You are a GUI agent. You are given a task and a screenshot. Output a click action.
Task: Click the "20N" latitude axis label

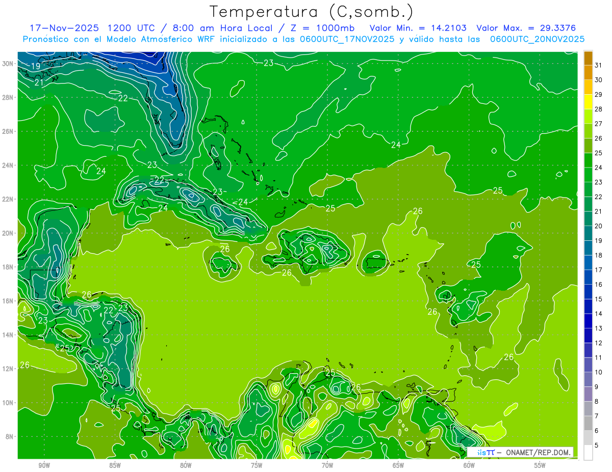8,233
